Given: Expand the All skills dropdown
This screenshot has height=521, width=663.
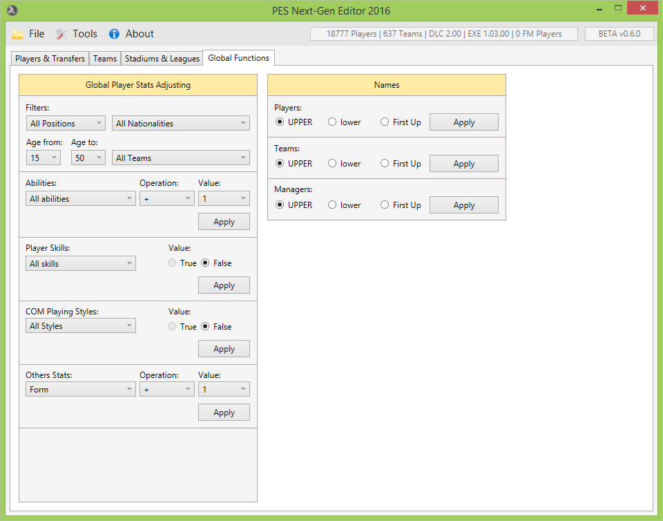Looking at the screenshot, I should pyautogui.click(x=80, y=263).
